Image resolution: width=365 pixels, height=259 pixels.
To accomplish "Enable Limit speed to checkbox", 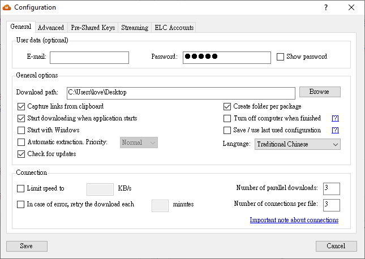I will click(22, 188).
